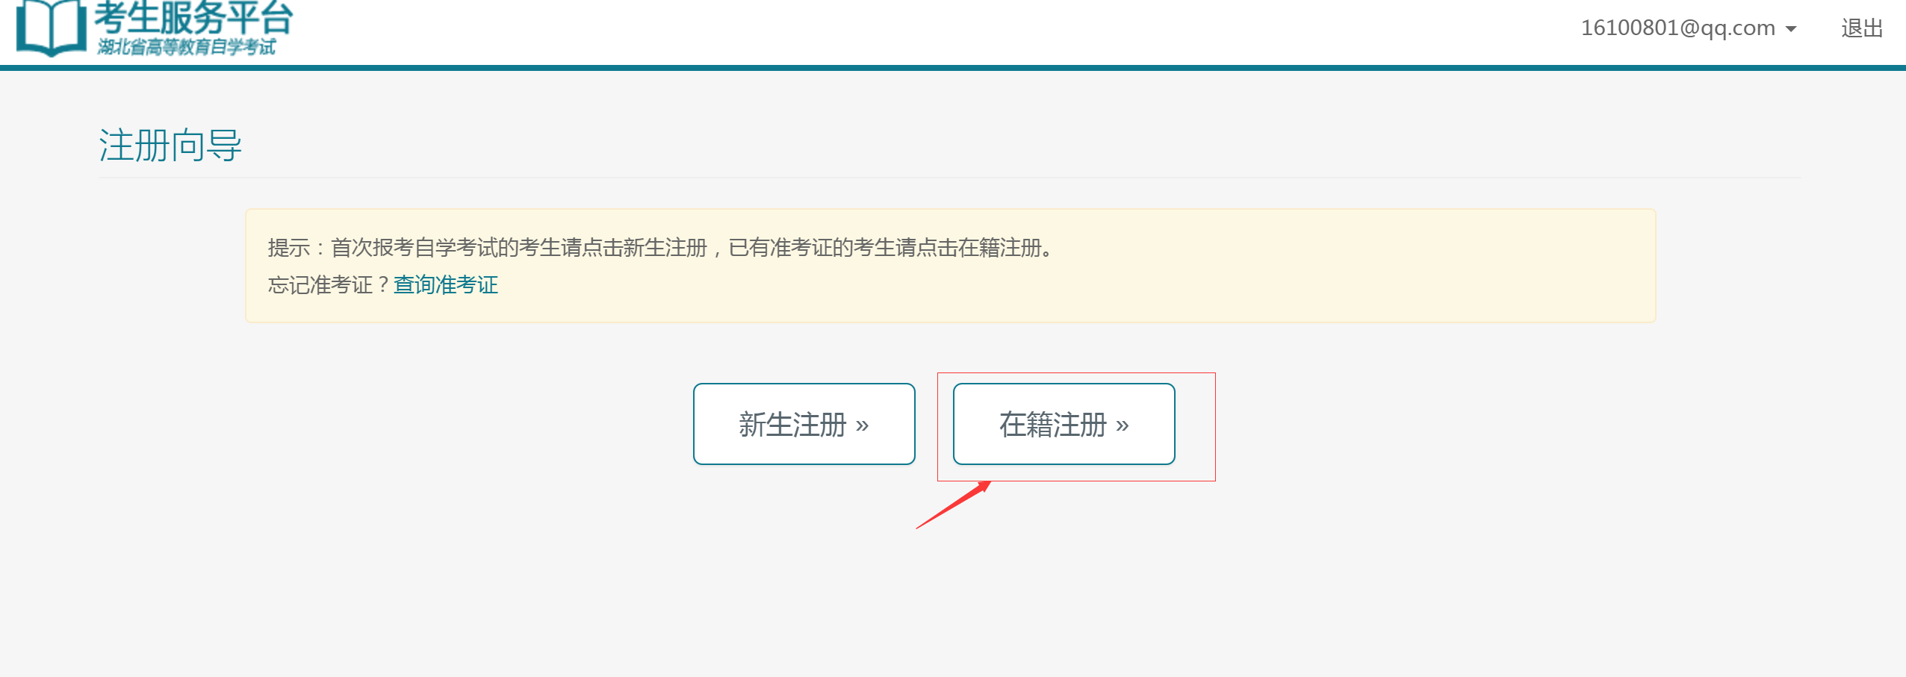Log out via the 退出 link
This screenshot has height=677, width=1906.
[1862, 28]
